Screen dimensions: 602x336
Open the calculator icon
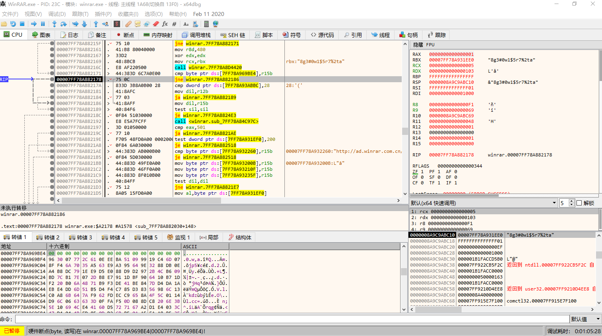[x=206, y=24]
